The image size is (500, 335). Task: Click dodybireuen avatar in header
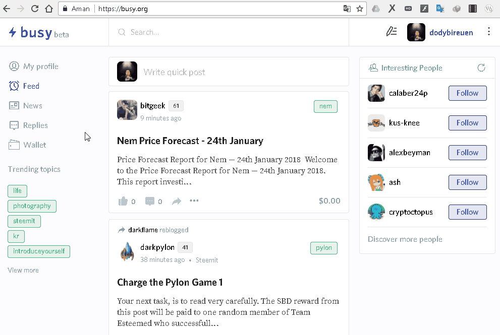pos(416,32)
